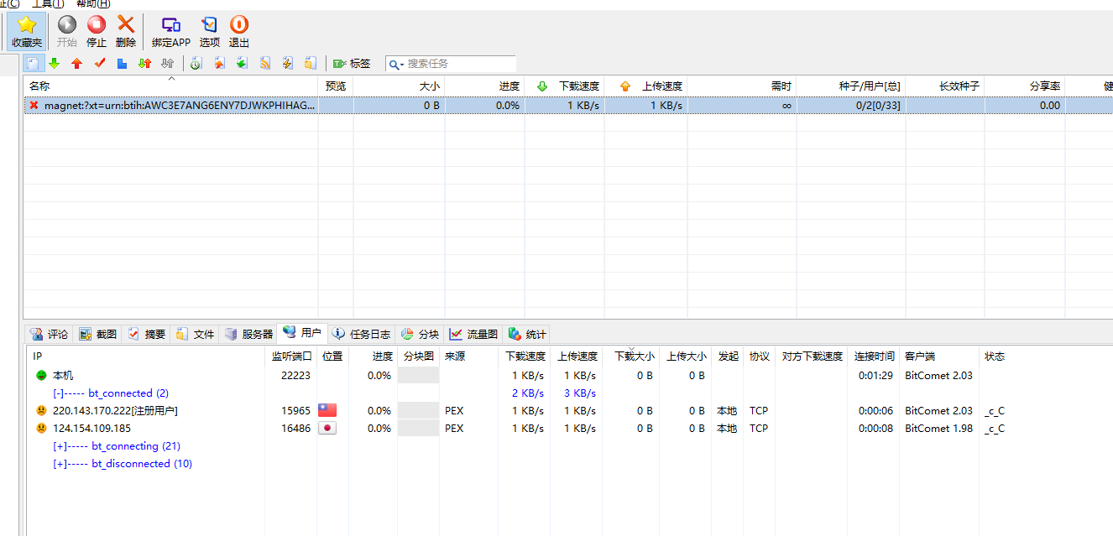Click the listening port value 22223
This screenshot has width=1113, height=536.
[x=296, y=376]
